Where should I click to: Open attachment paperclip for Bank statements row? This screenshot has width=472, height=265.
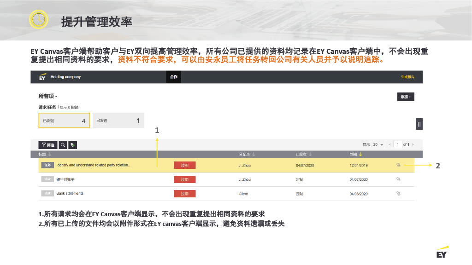pos(398,194)
